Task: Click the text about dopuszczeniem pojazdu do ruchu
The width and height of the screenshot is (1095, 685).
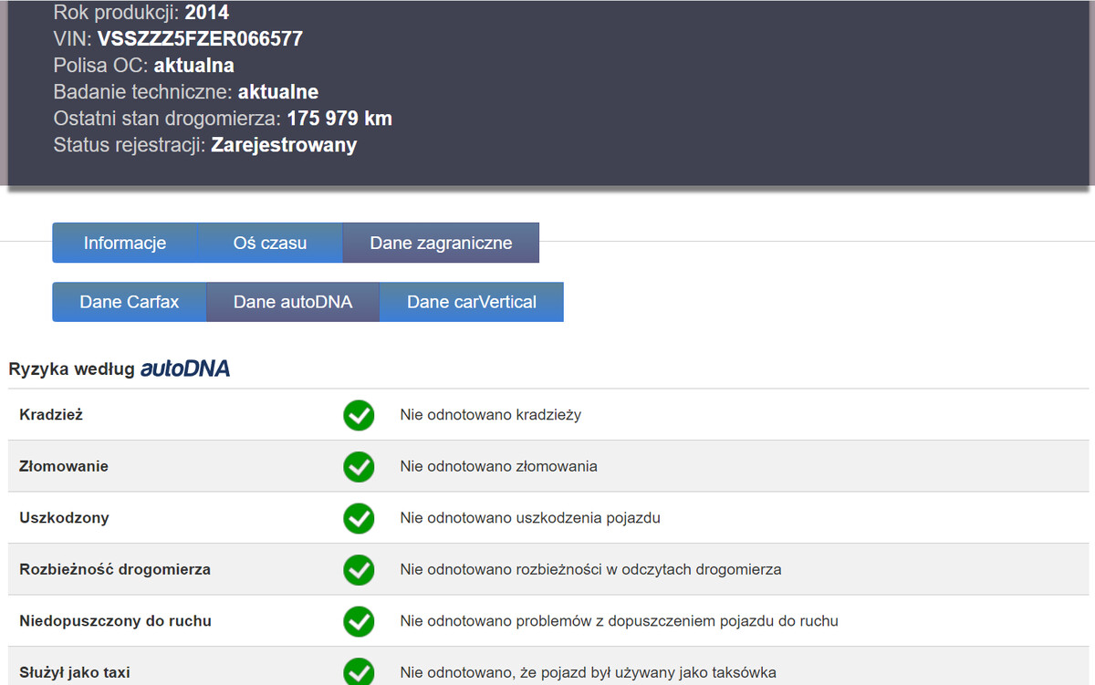Action: [619, 620]
